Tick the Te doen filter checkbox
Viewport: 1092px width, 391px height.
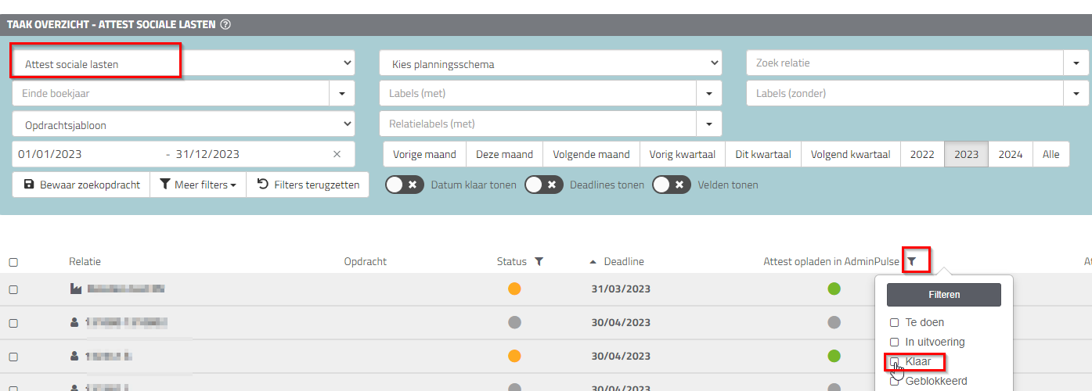(895, 322)
